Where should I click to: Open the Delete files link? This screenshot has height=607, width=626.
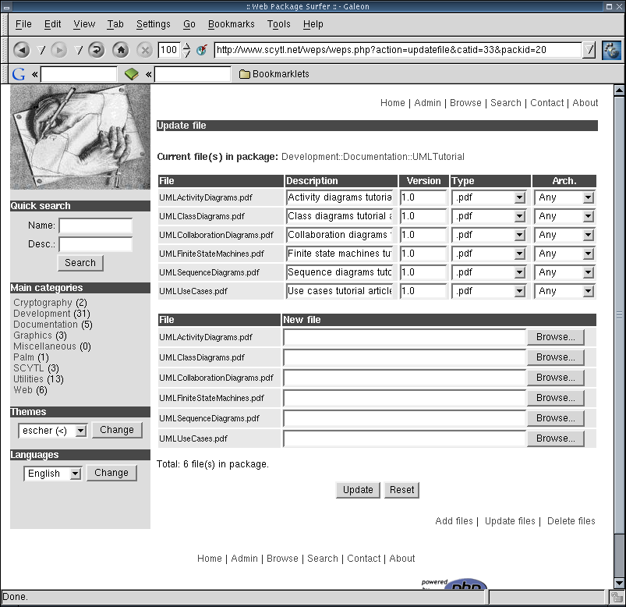coord(571,521)
